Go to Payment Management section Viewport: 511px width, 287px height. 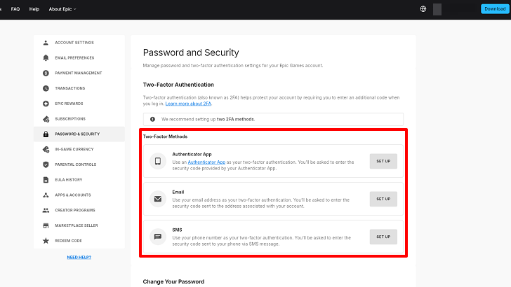[x=78, y=73]
